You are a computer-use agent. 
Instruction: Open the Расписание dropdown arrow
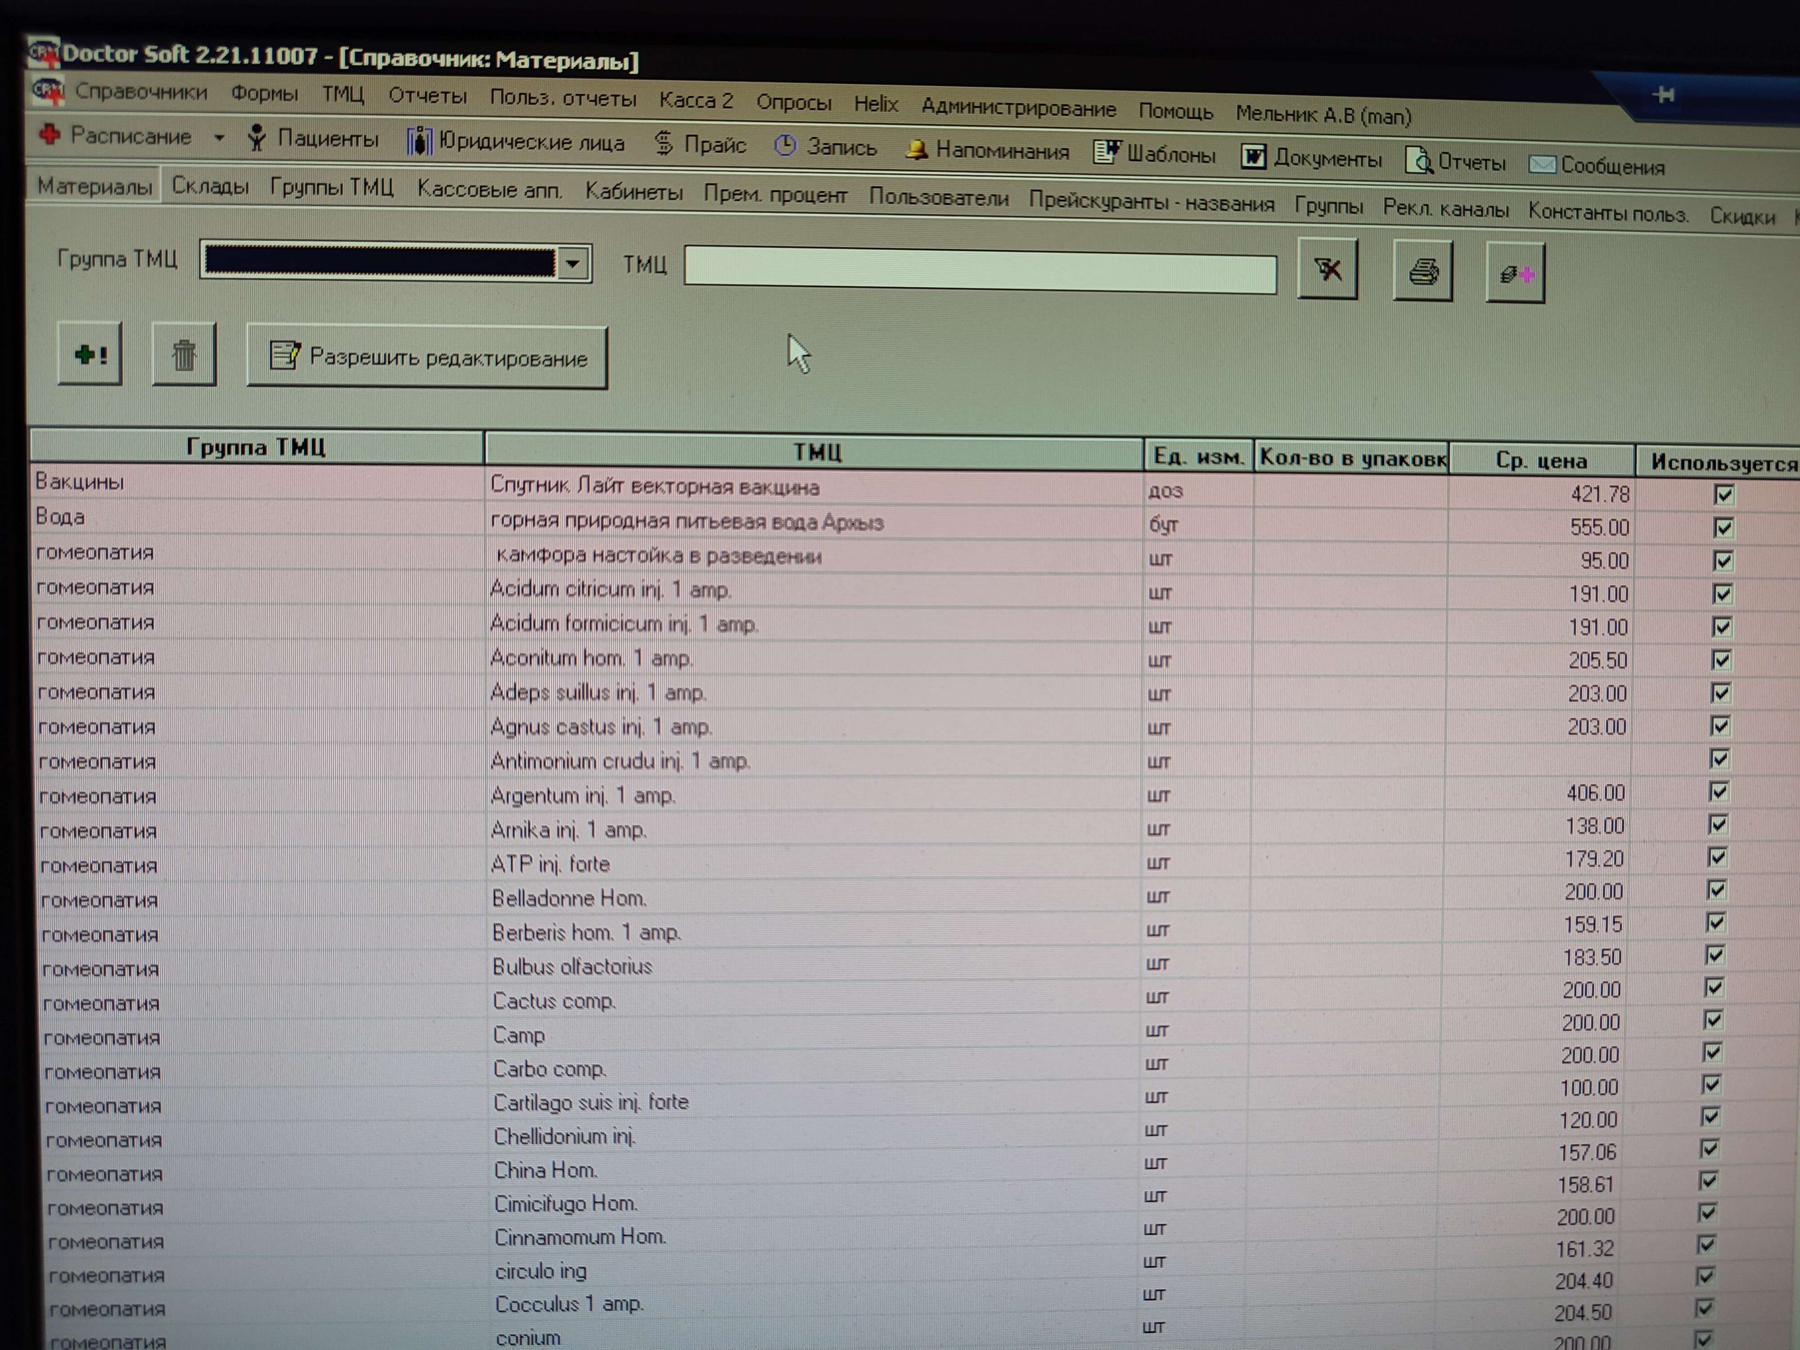(x=219, y=138)
